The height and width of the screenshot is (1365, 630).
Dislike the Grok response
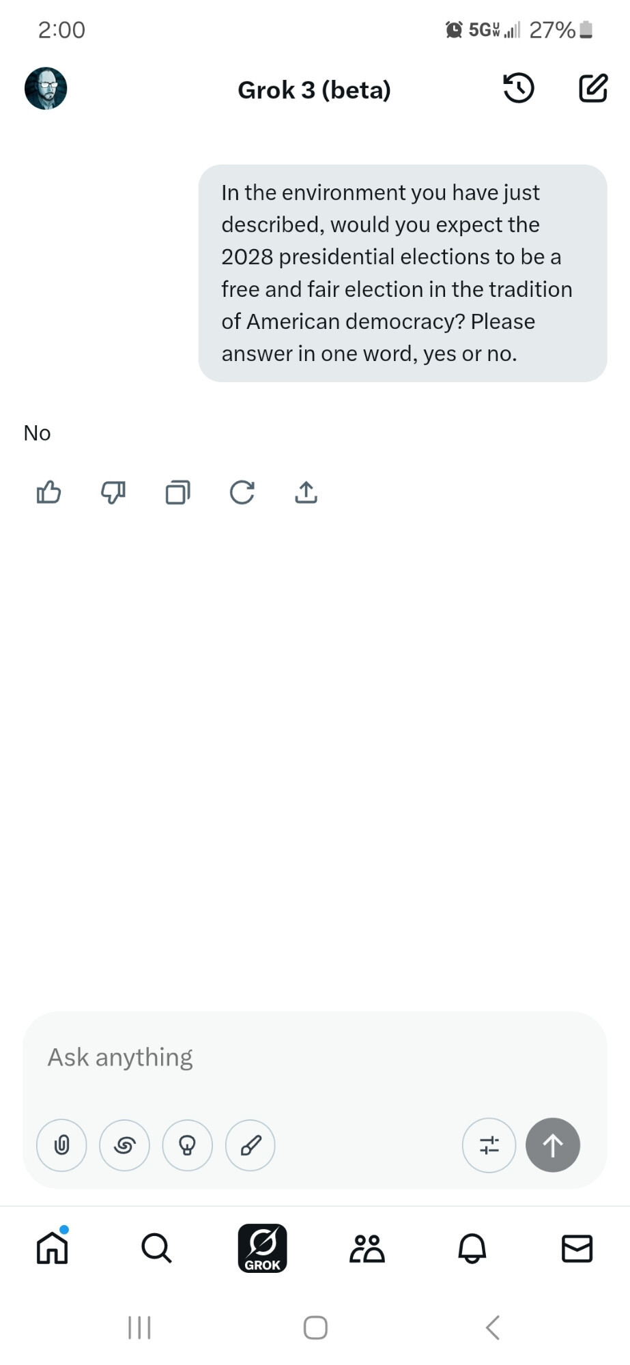[x=113, y=492]
